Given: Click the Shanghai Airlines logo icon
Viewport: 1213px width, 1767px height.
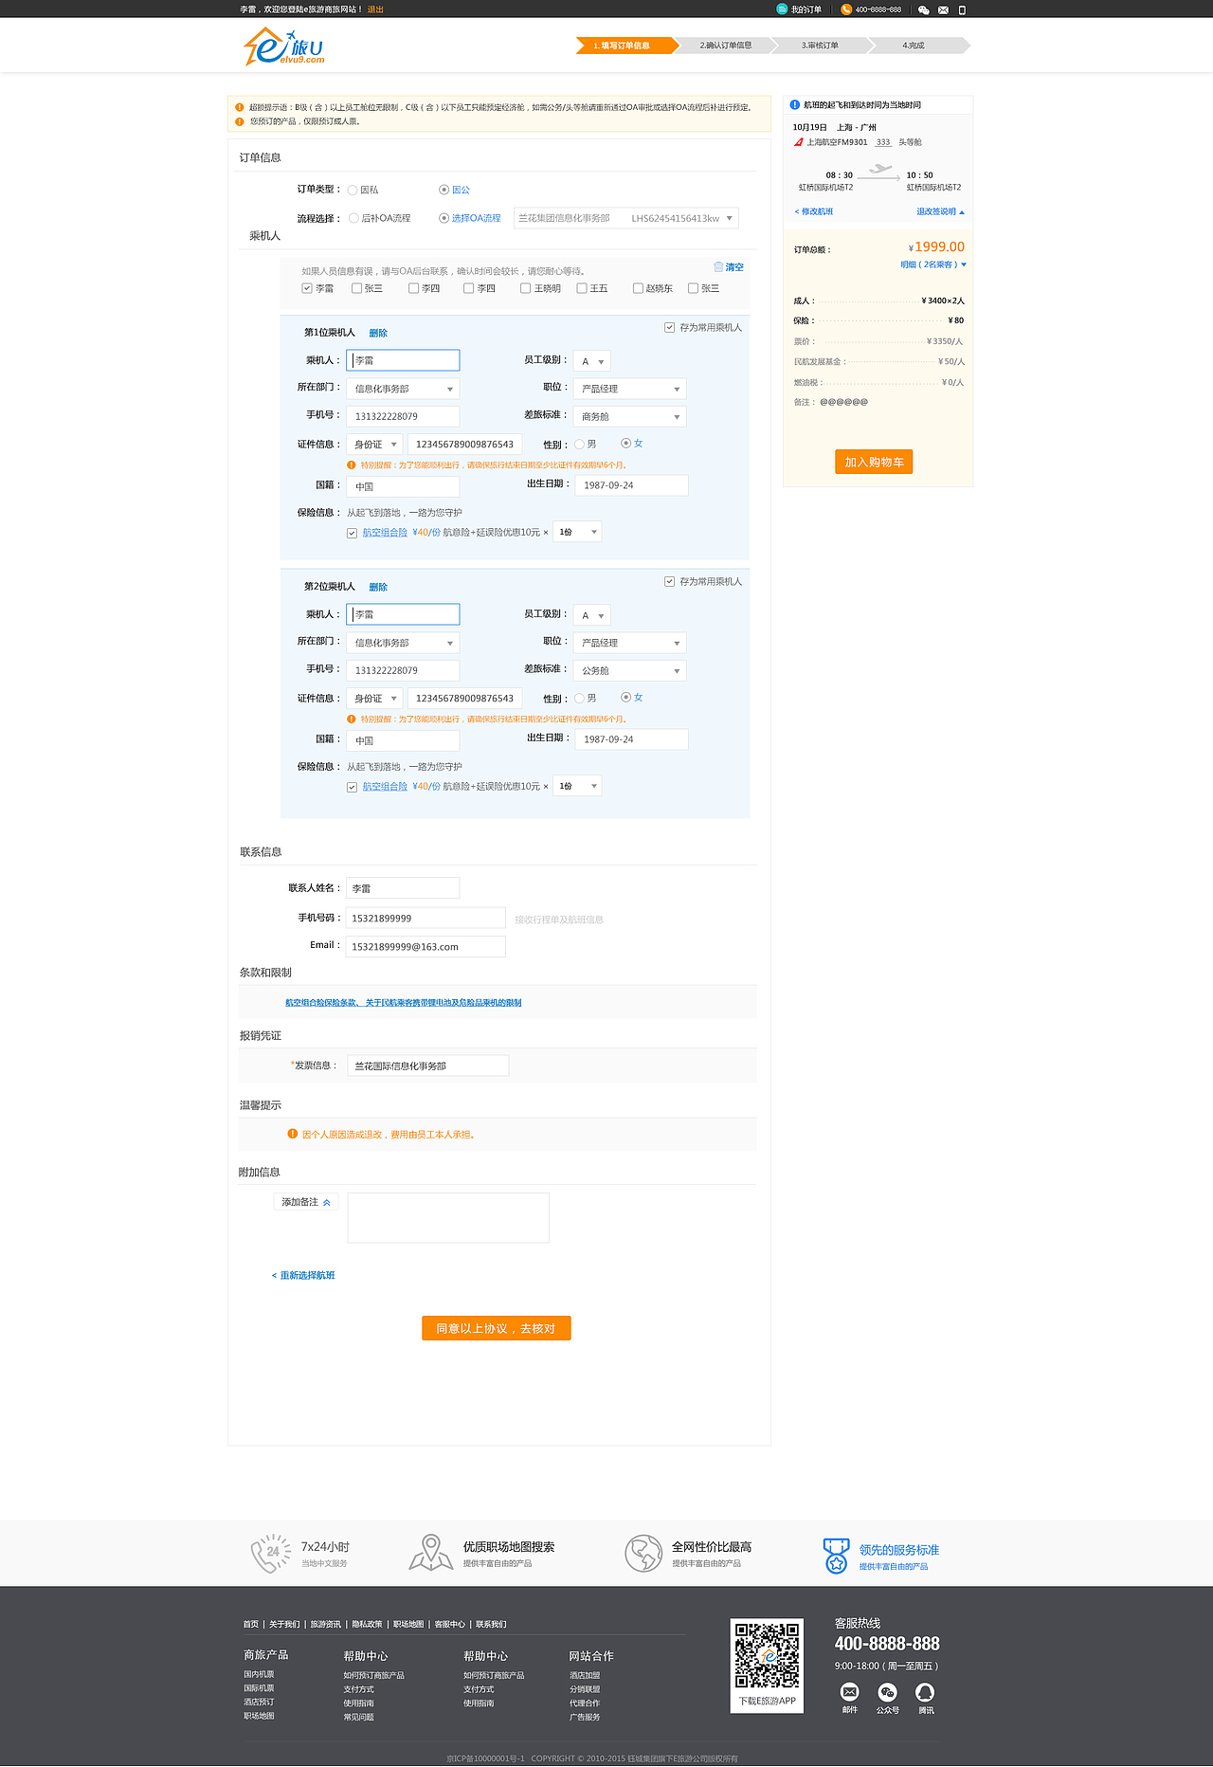Looking at the screenshot, I should pyautogui.click(x=799, y=142).
